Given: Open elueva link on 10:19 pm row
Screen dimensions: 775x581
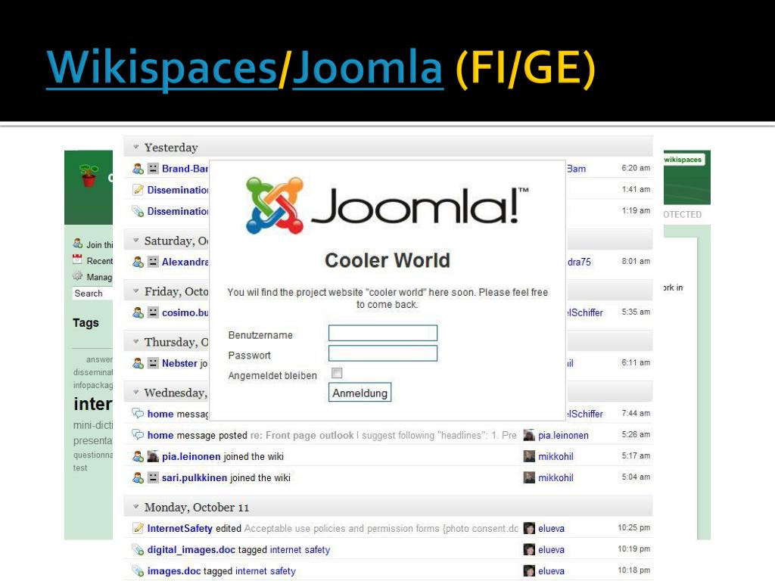Looking at the screenshot, I should [551, 549].
